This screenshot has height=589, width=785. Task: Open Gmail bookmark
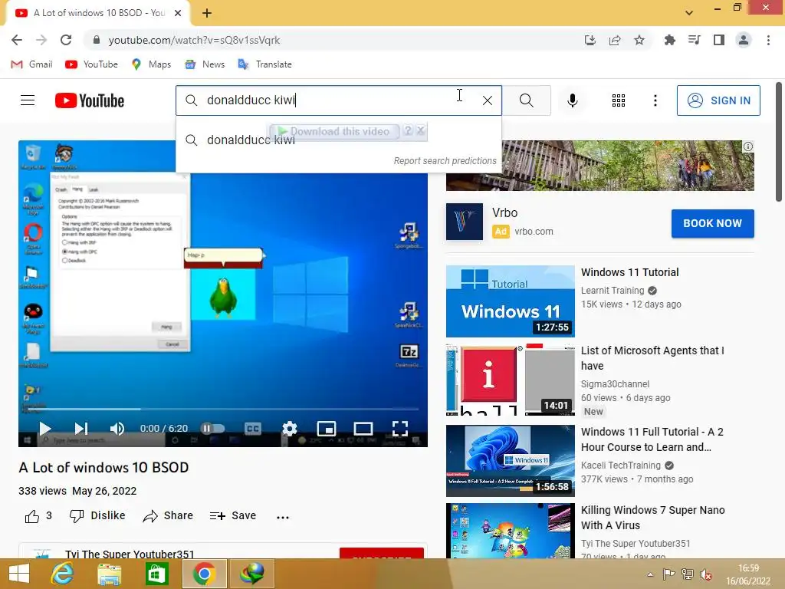point(32,64)
